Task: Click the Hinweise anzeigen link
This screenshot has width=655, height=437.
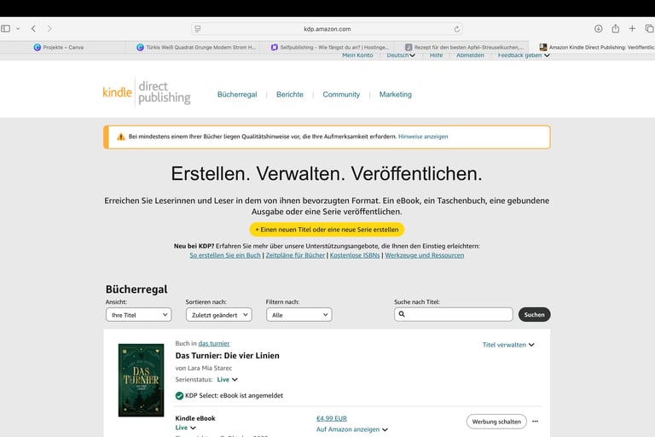Action: (423, 137)
